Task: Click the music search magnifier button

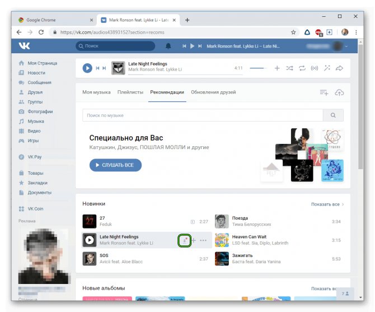Action: [333, 115]
